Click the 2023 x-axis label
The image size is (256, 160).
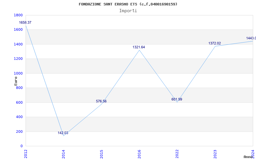tap(215, 154)
